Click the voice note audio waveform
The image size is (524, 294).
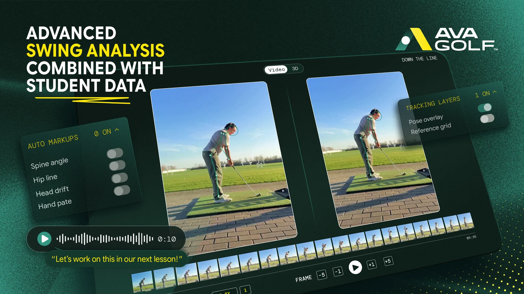[105, 239]
